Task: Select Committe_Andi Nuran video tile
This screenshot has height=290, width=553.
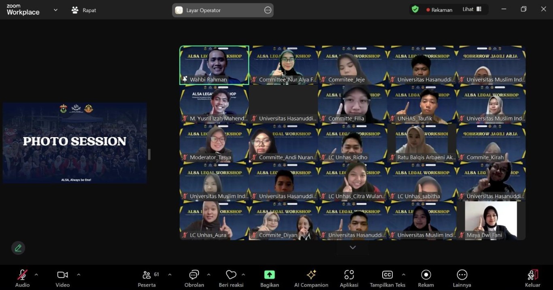Action: point(283,143)
